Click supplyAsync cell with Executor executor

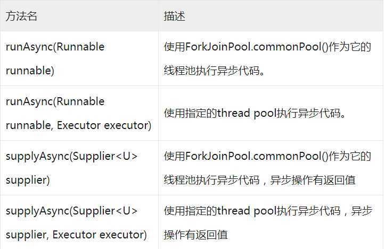click(79, 222)
